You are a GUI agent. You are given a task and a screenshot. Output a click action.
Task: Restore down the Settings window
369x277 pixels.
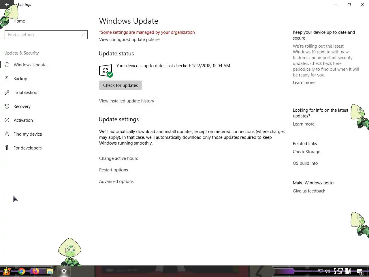coord(349,5)
